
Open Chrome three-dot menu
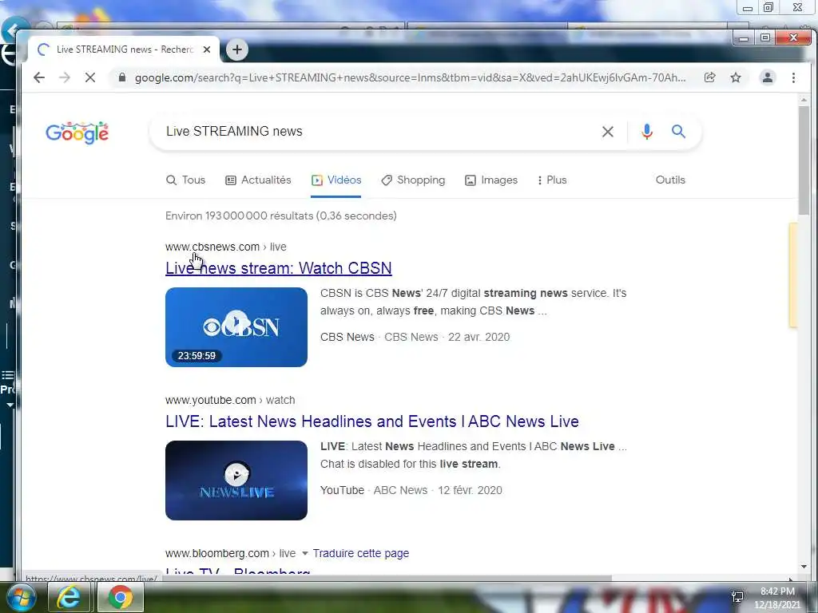(x=793, y=77)
